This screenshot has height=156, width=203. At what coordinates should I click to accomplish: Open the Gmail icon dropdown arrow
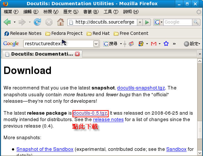tap(159, 44)
